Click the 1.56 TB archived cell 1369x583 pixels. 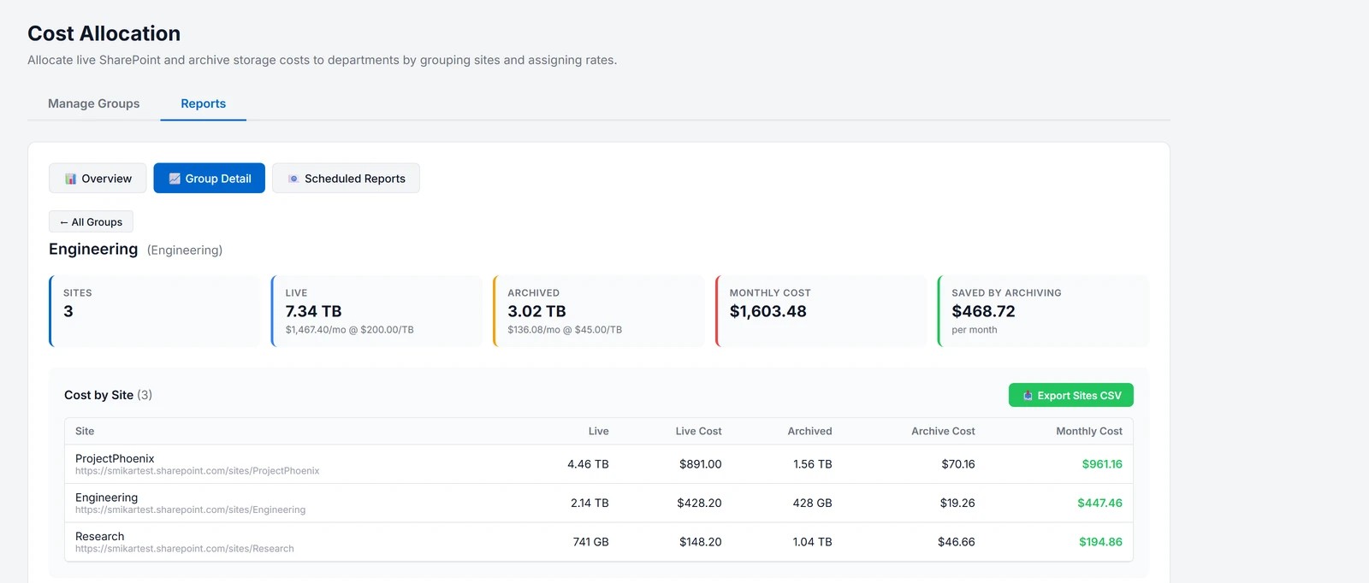(812, 464)
